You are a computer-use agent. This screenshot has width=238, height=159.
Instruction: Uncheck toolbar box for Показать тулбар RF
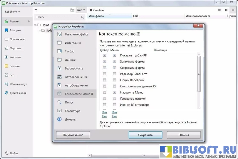(x=105, y=55)
